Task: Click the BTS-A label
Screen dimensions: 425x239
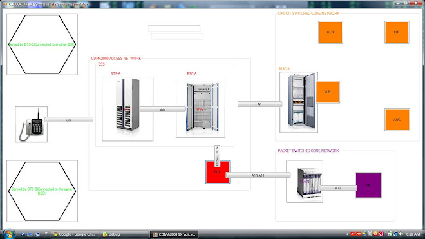Action: [x=115, y=74]
